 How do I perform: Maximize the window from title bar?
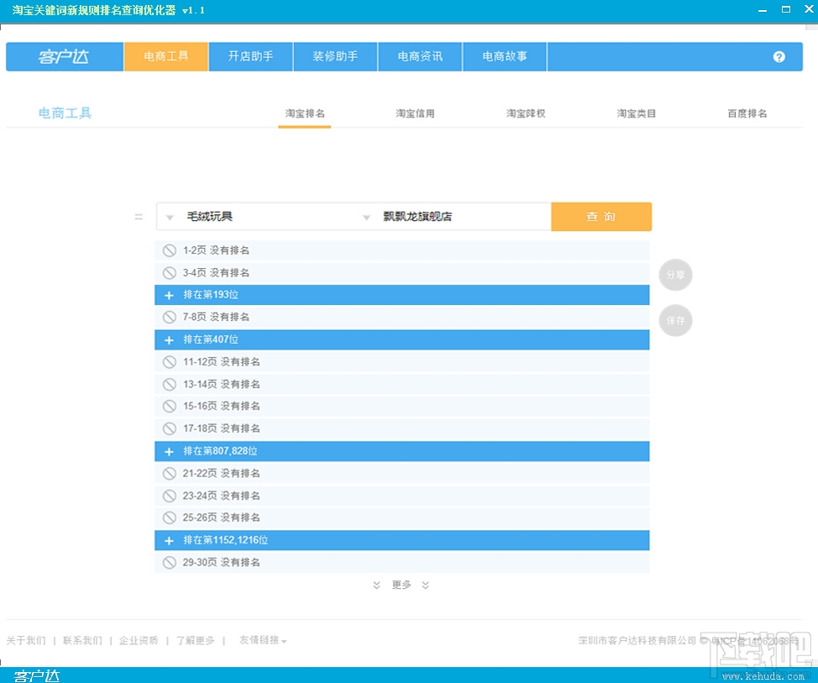785,9
